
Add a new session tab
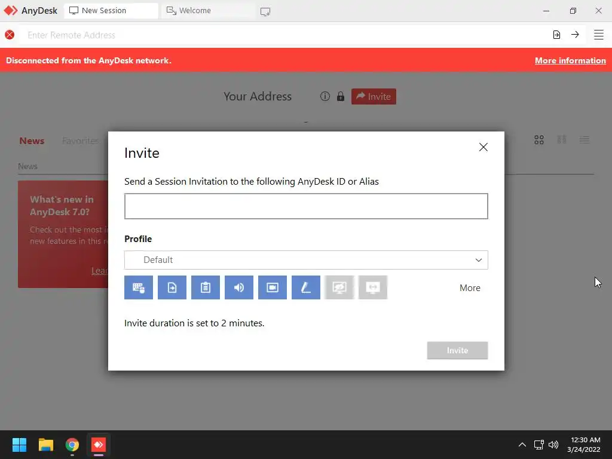pos(265,11)
